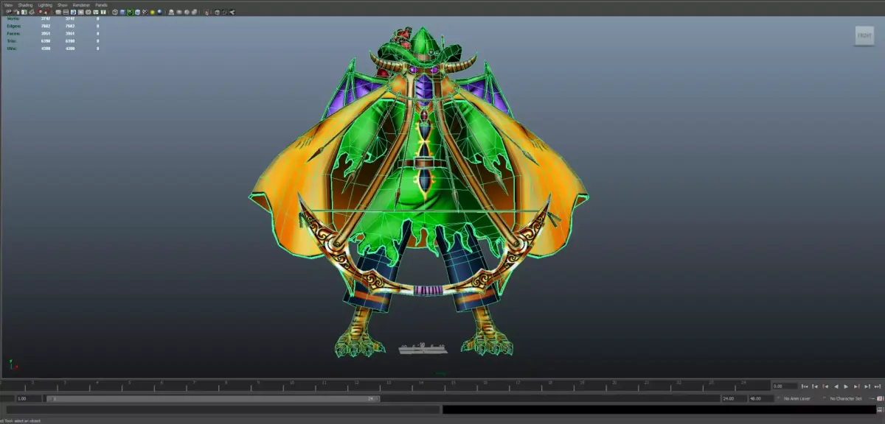Click the command line input field
Screen dimensions: 885x424
223,410
